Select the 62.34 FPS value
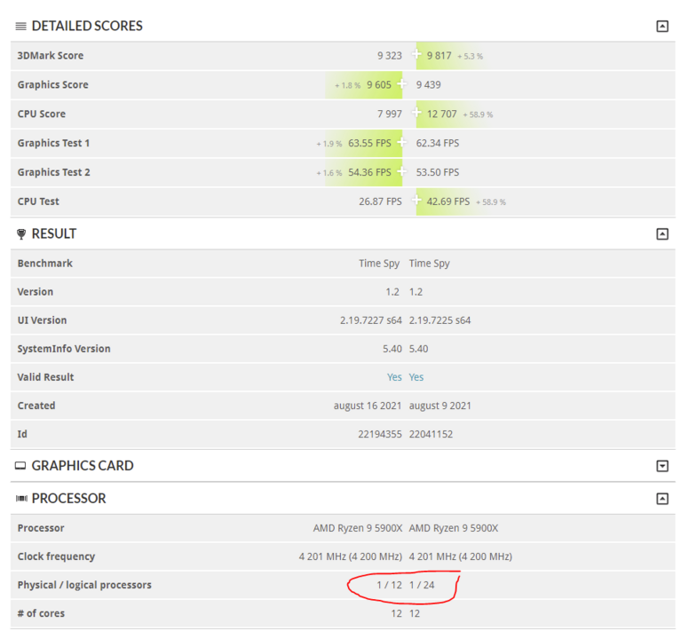 coord(438,143)
